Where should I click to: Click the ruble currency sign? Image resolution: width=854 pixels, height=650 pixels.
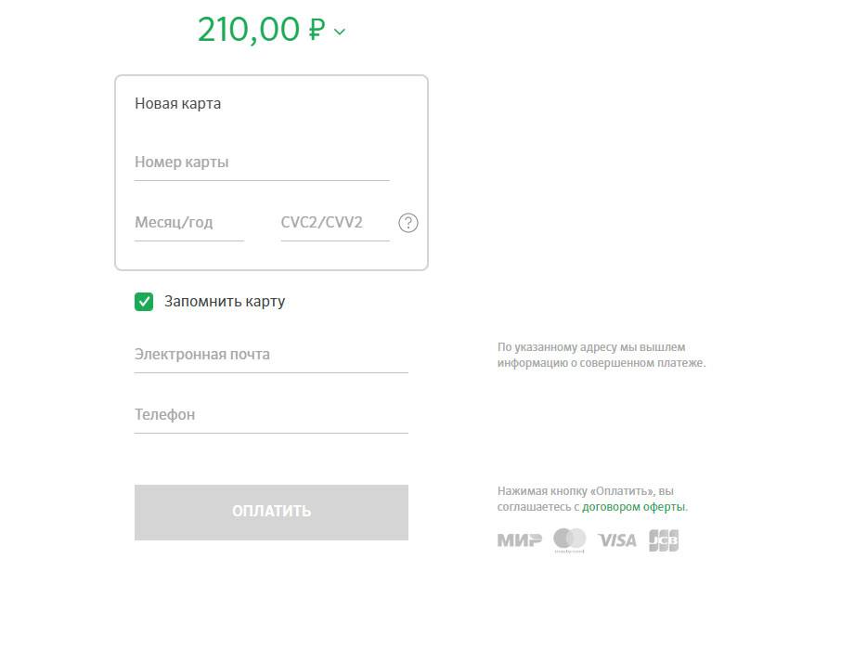317,31
